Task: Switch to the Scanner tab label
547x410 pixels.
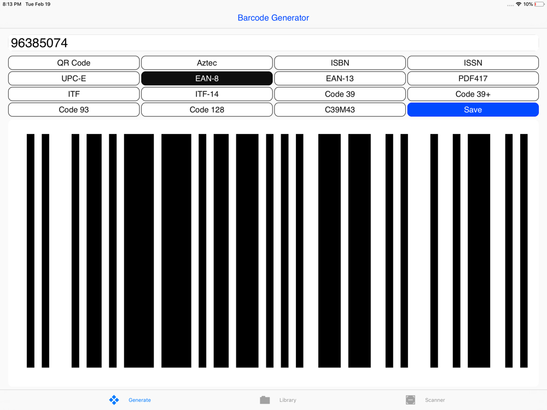Action: (x=435, y=400)
